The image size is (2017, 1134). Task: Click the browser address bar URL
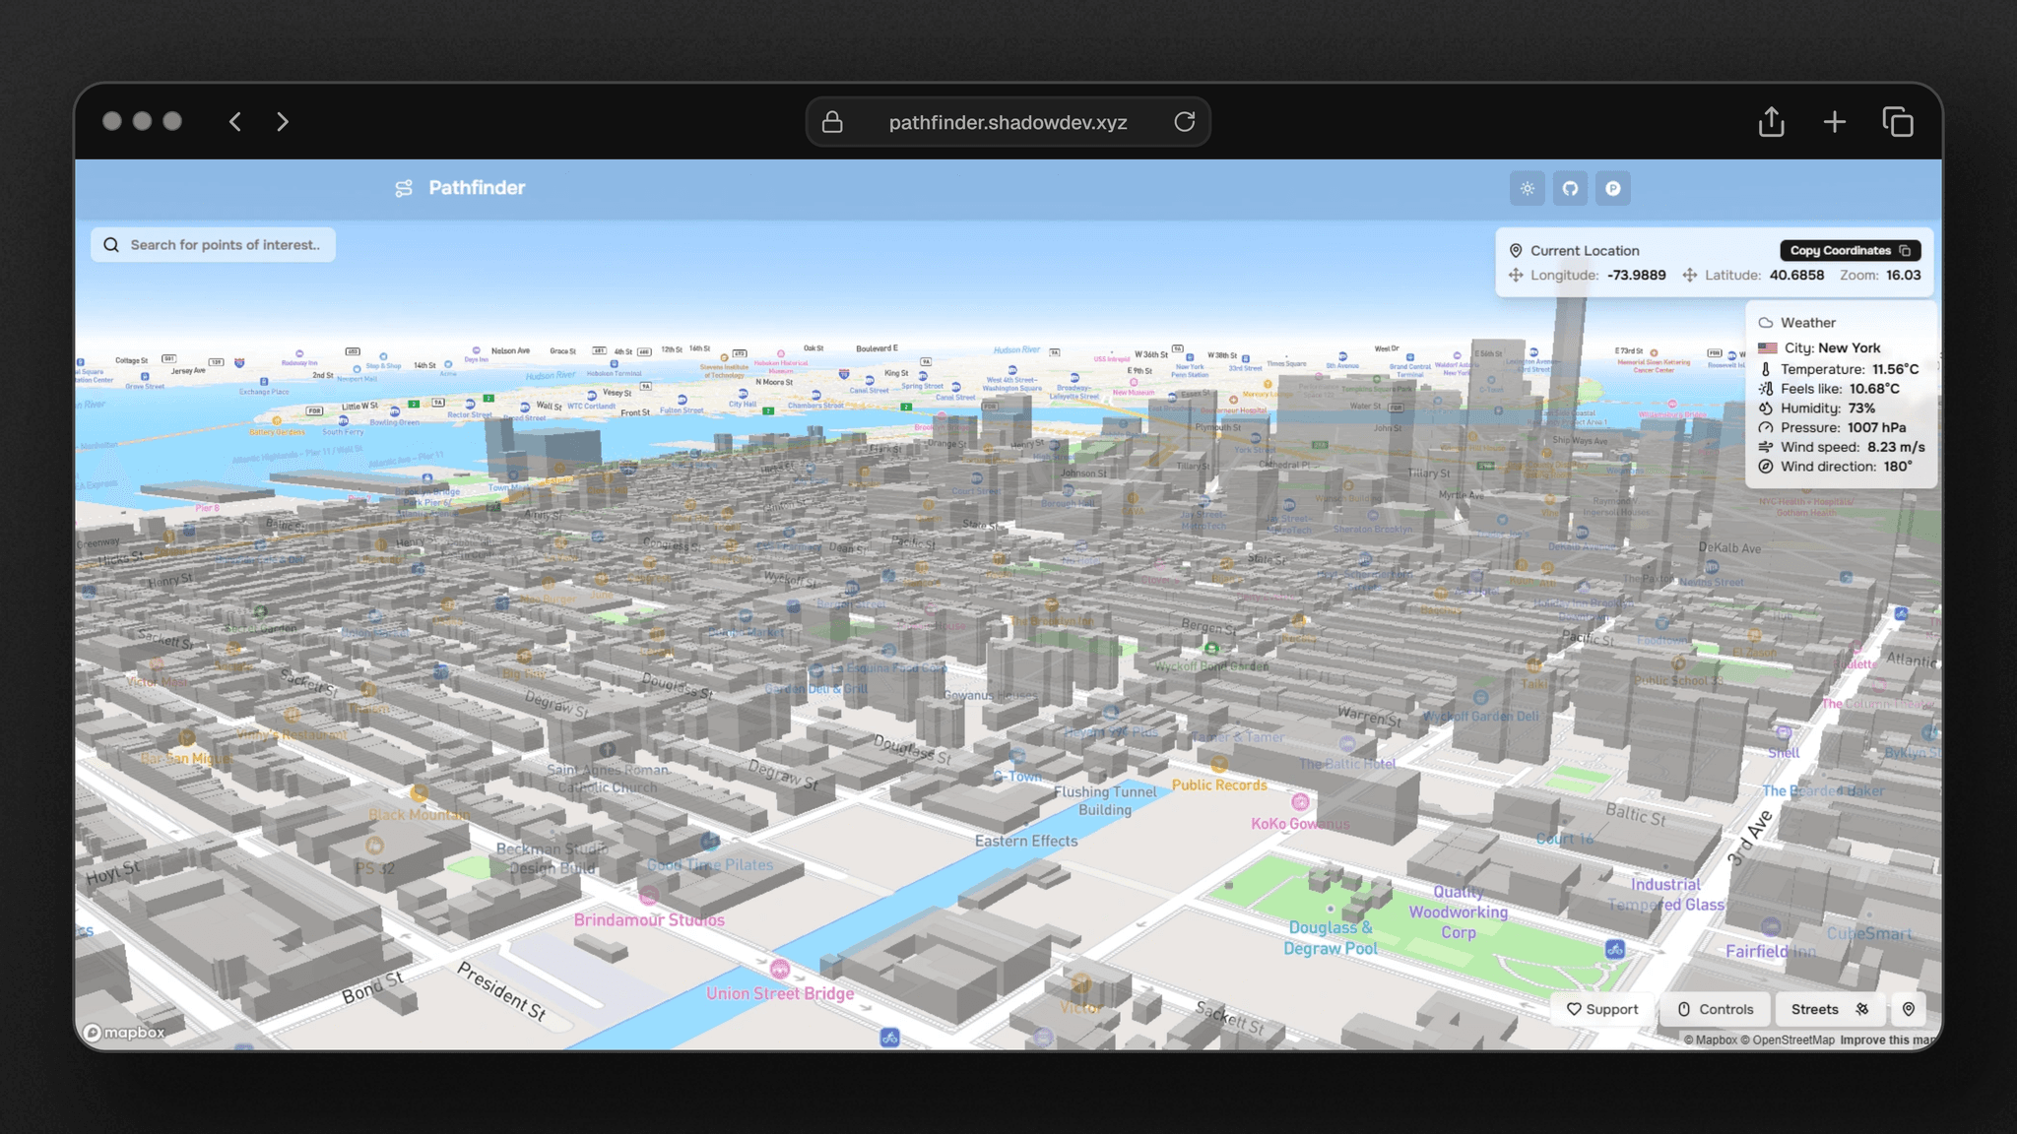tap(1008, 122)
